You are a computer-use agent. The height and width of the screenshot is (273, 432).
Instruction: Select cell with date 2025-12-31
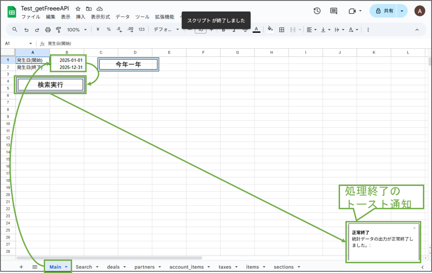(x=67, y=67)
